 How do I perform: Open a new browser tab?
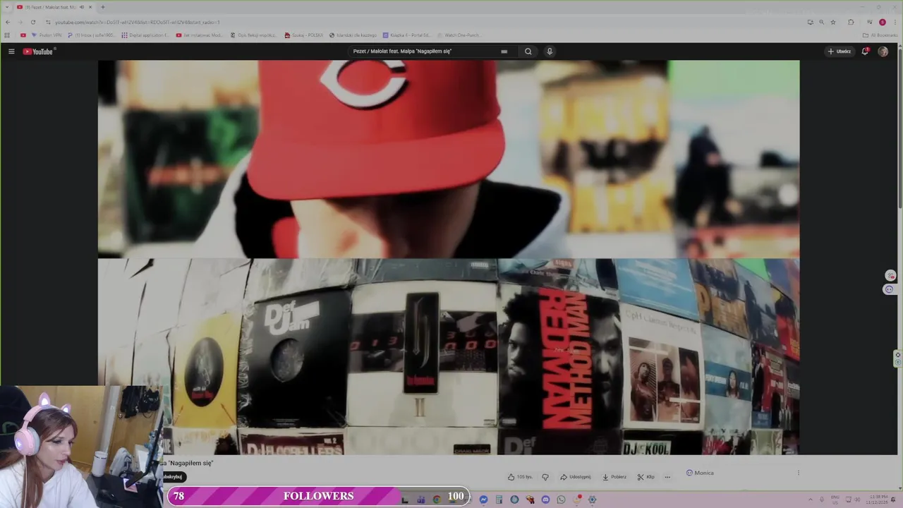coord(103,7)
